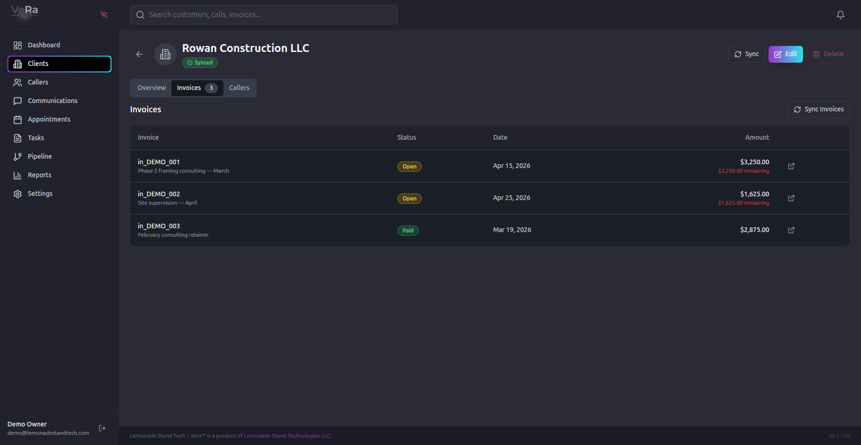Click the VeRa logo
Image resolution: width=861 pixels, height=445 pixels.
click(x=25, y=12)
